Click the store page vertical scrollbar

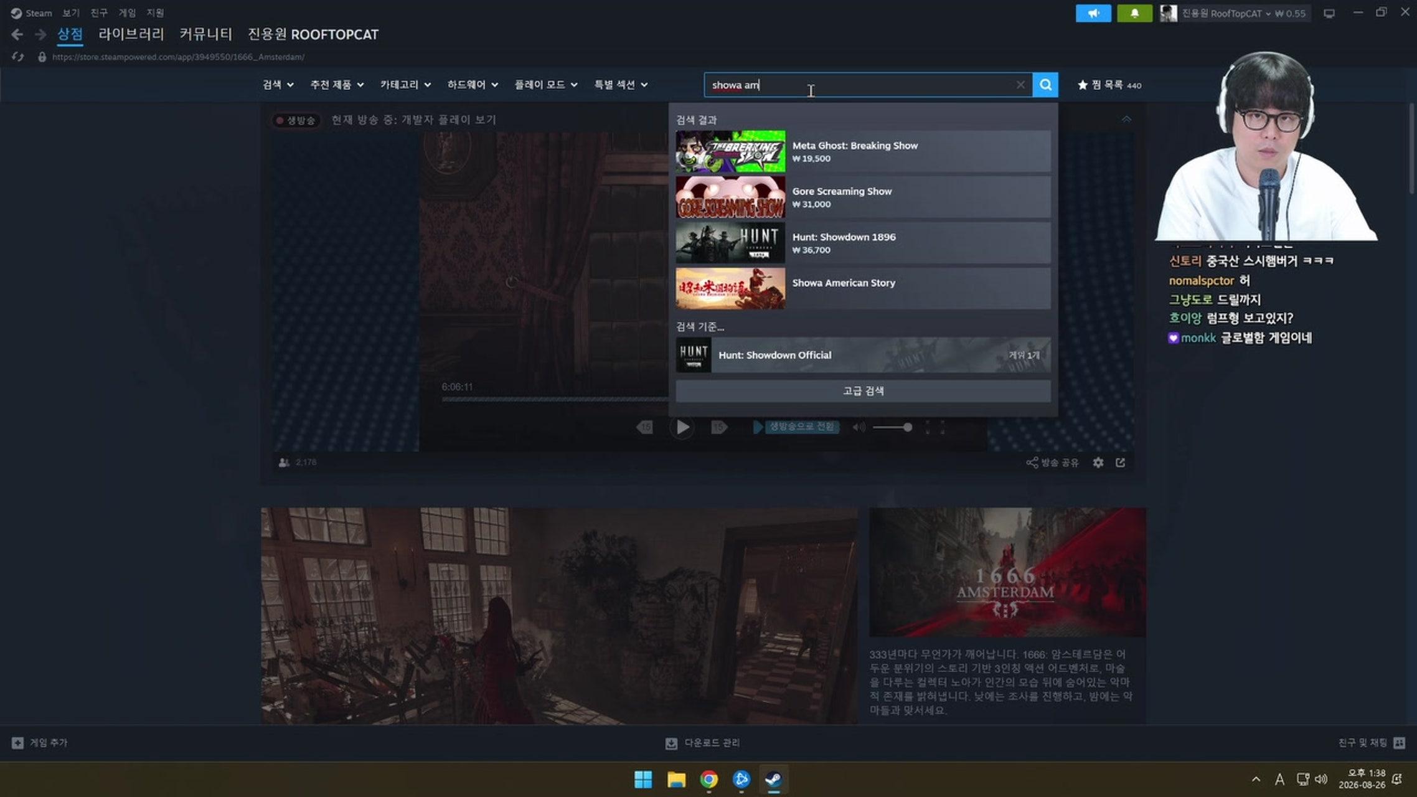point(1411,149)
